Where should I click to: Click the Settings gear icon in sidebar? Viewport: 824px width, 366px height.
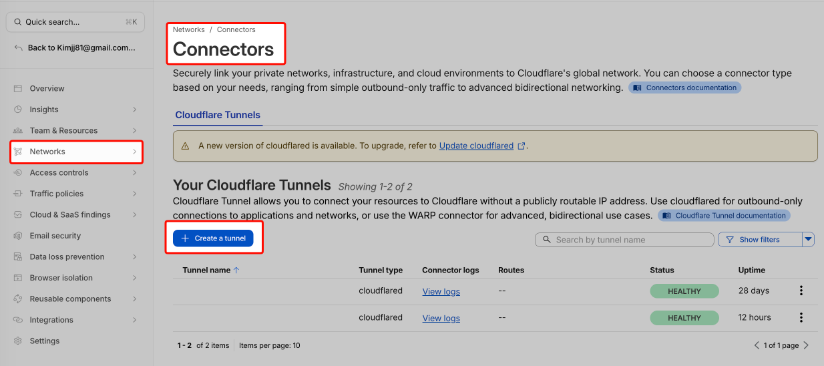click(18, 341)
